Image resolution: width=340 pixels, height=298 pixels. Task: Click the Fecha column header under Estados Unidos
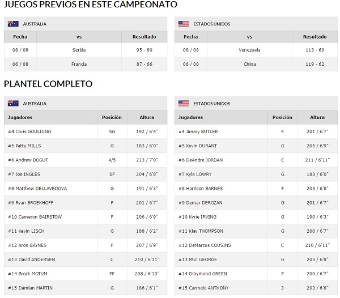point(191,37)
